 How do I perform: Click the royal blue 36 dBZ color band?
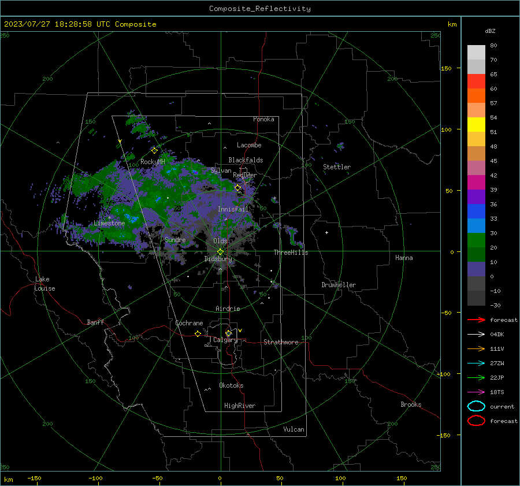(x=476, y=211)
